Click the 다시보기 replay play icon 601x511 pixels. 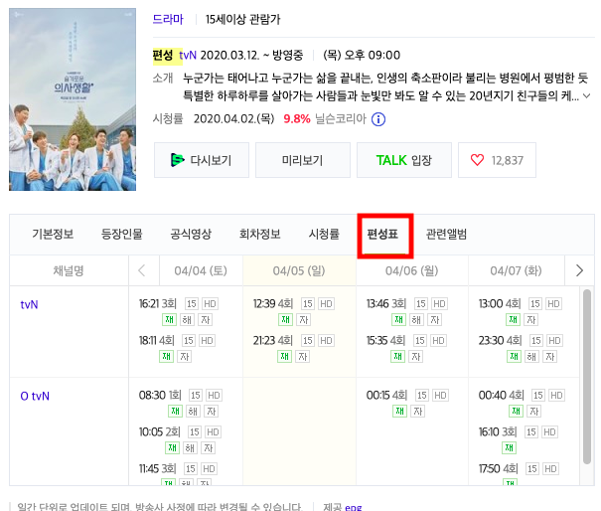coord(177,160)
